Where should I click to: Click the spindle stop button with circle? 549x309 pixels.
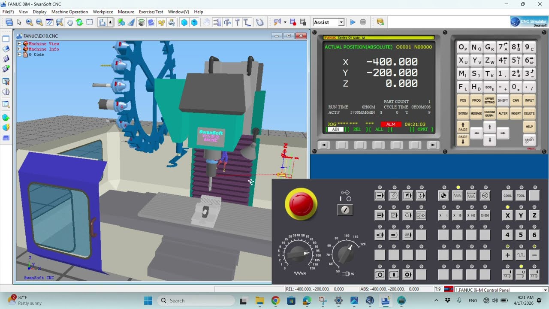(x=521, y=275)
